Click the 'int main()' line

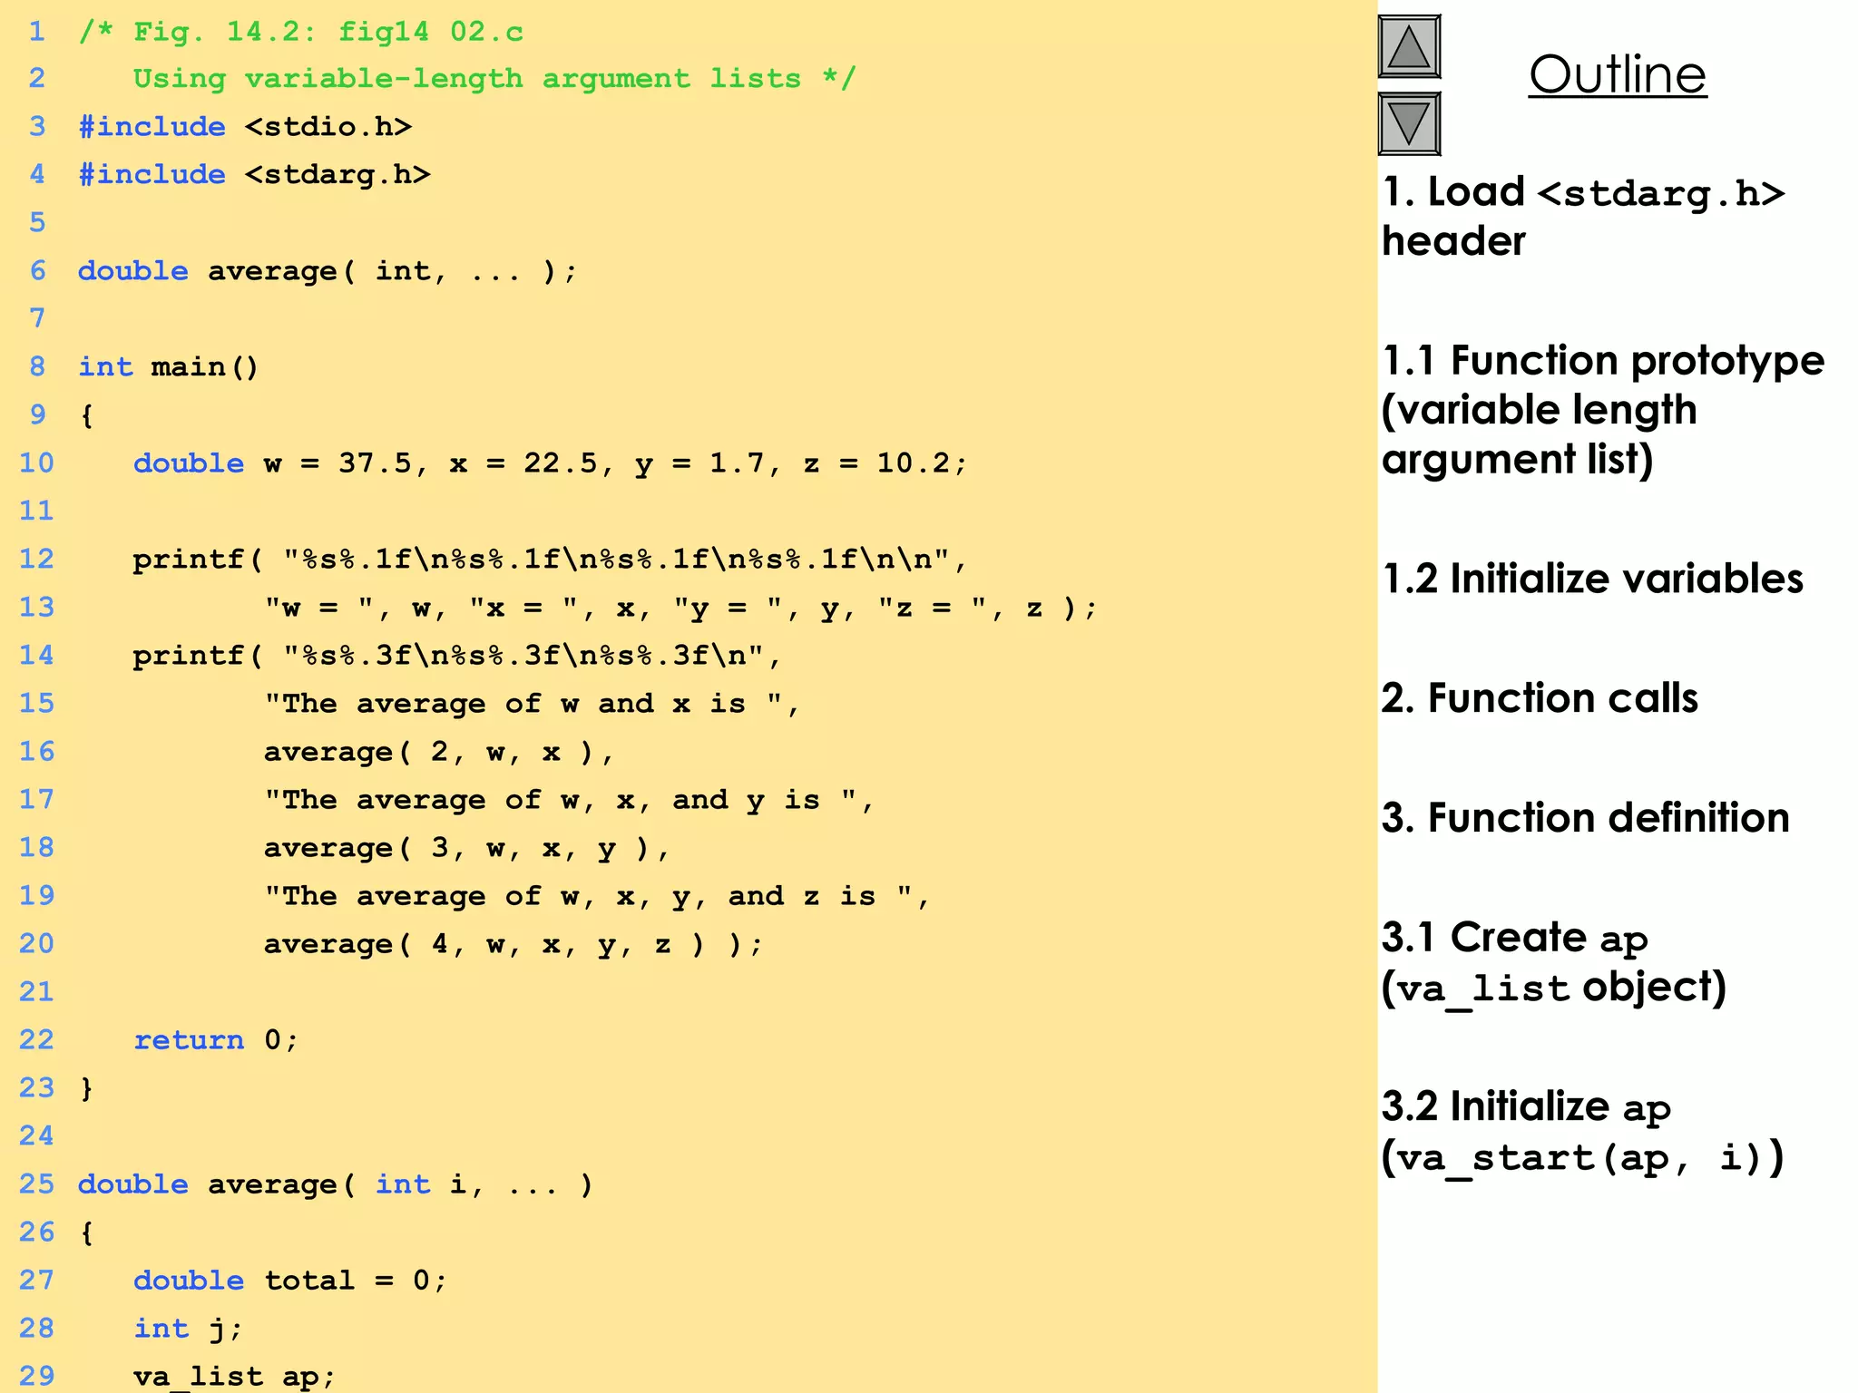pyautogui.click(x=169, y=367)
